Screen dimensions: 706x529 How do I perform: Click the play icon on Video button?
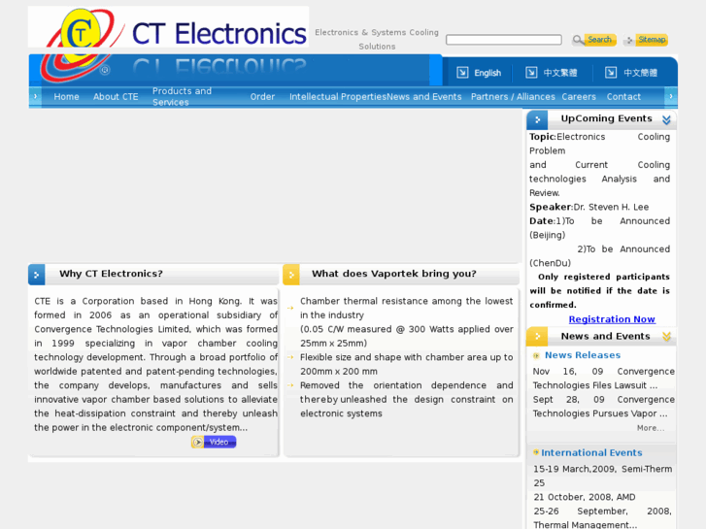(198, 442)
